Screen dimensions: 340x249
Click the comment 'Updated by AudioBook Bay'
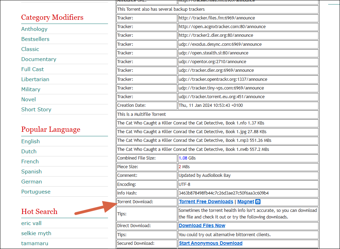[205, 175]
